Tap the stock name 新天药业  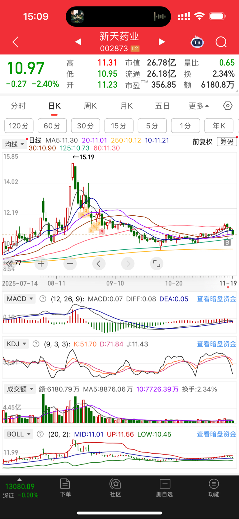click(119, 36)
